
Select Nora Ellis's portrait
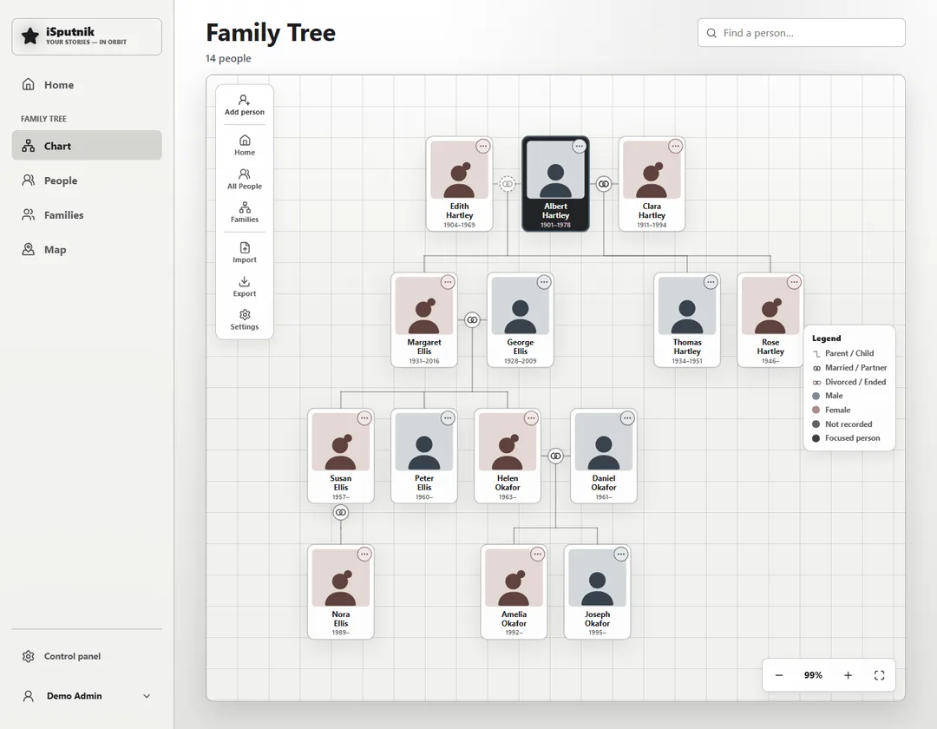pyautogui.click(x=341, y=578)
